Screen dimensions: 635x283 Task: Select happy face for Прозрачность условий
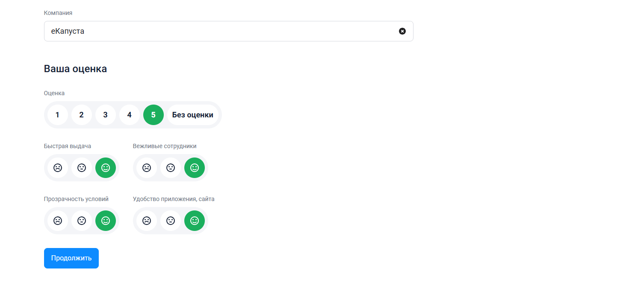106,221
